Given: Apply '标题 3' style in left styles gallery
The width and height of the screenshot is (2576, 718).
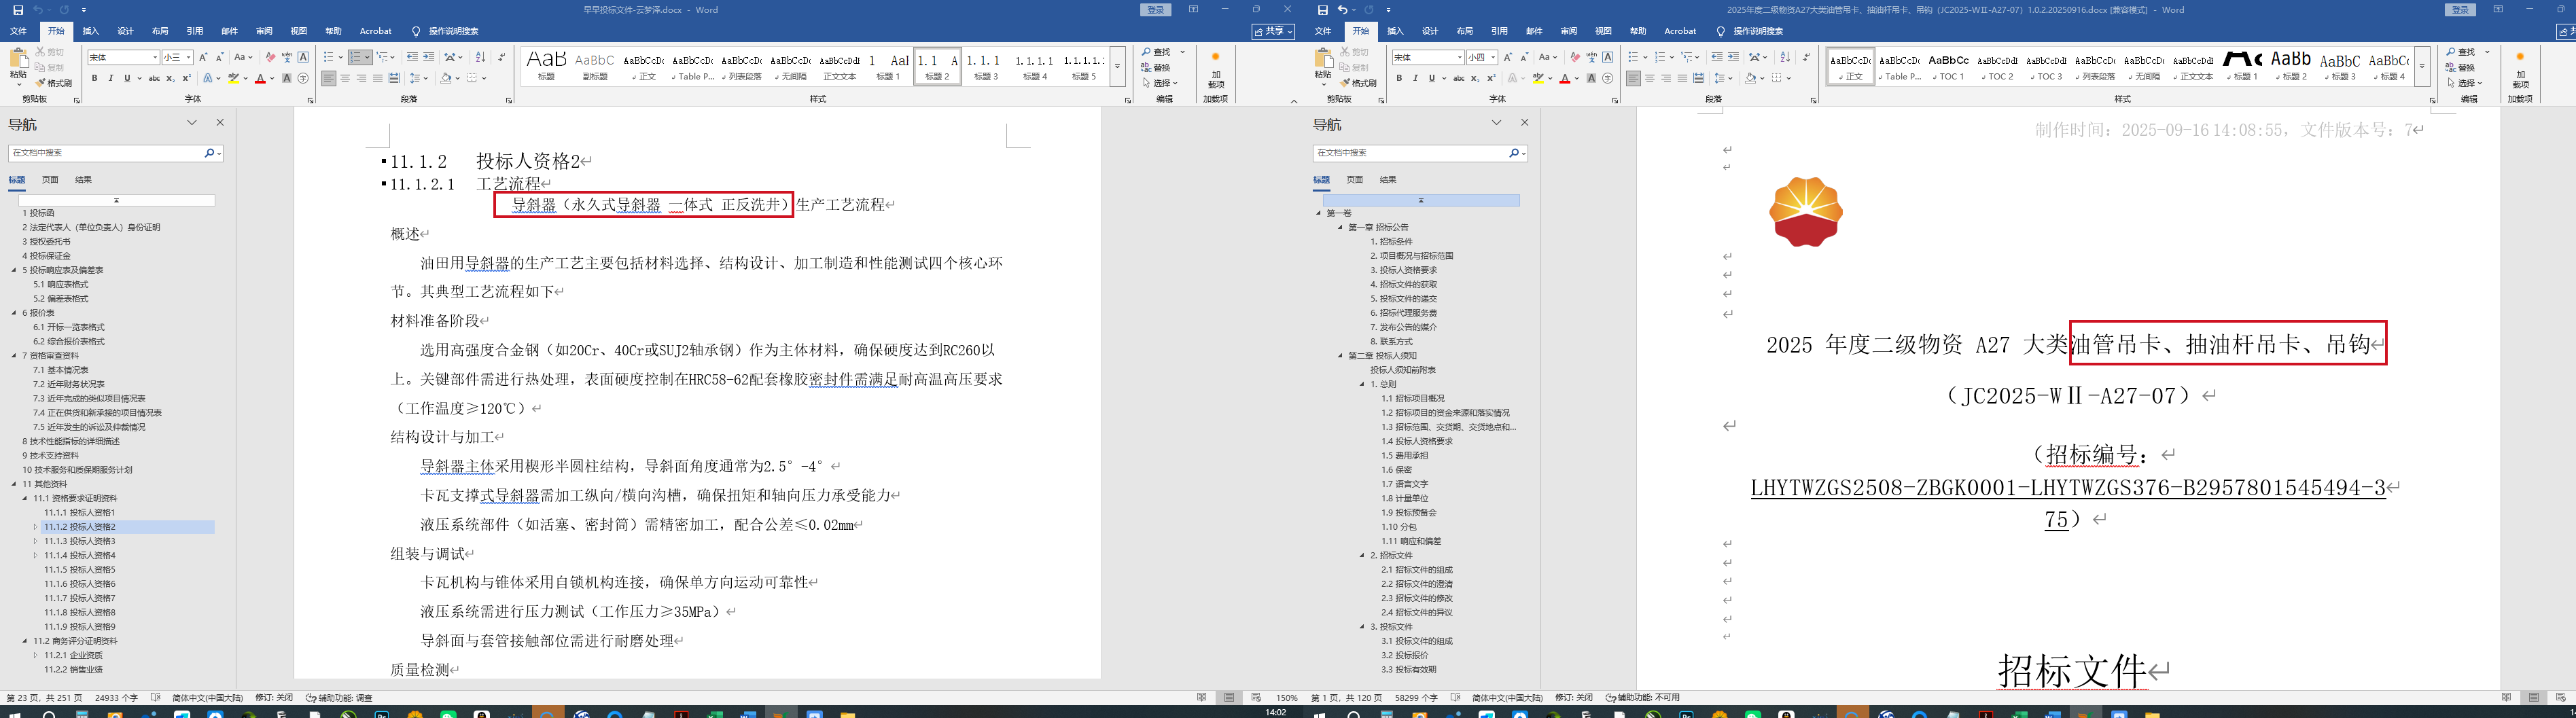Looking at the screenshot, I should (x=986, y=66).
